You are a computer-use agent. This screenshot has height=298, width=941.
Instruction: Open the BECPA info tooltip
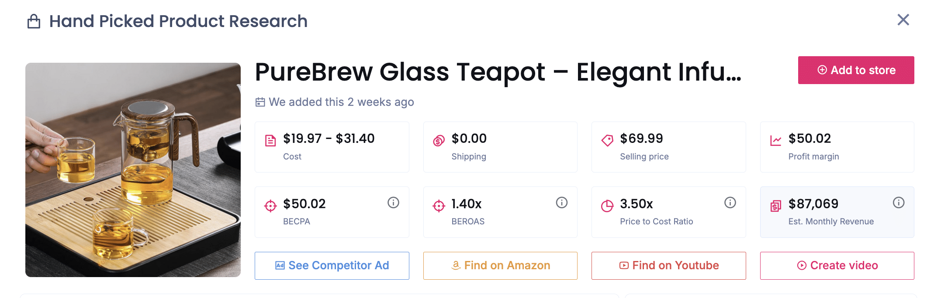coord(393,202)
